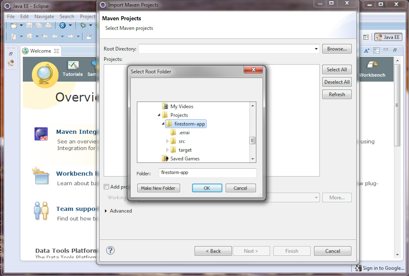This screenshot has height=276, width=409.
Task: Click the Save icon in Eclipse toolbar
Action: (x=29, y=25)
